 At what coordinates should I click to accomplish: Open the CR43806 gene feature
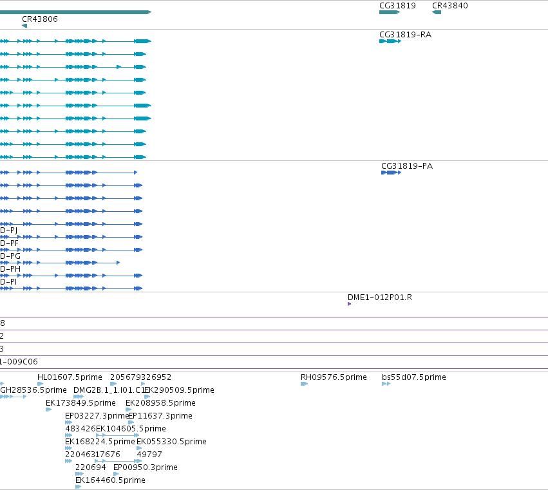[x=24, y=26]
